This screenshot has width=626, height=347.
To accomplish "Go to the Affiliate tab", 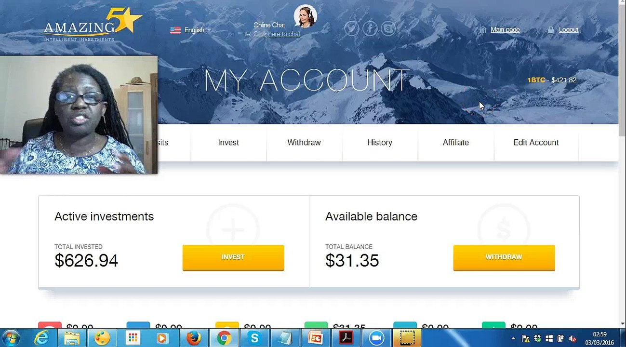I will (x=456, y=143).
